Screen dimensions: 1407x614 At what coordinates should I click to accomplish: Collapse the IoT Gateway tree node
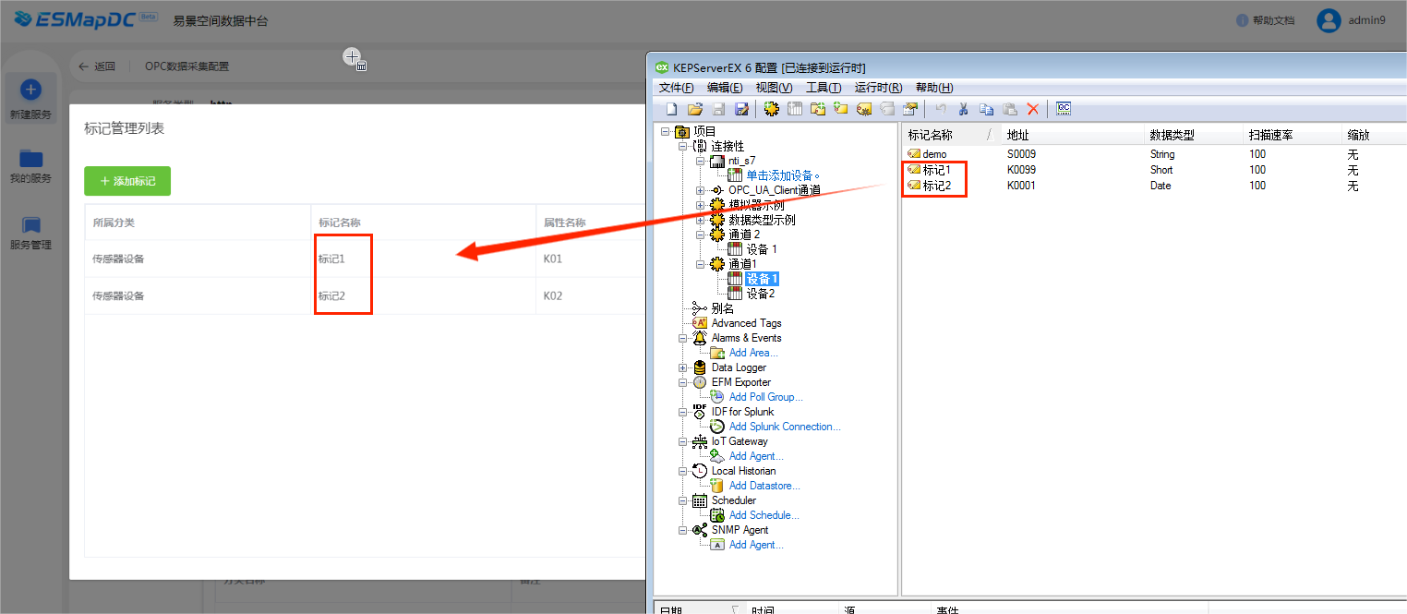point(683,442)
